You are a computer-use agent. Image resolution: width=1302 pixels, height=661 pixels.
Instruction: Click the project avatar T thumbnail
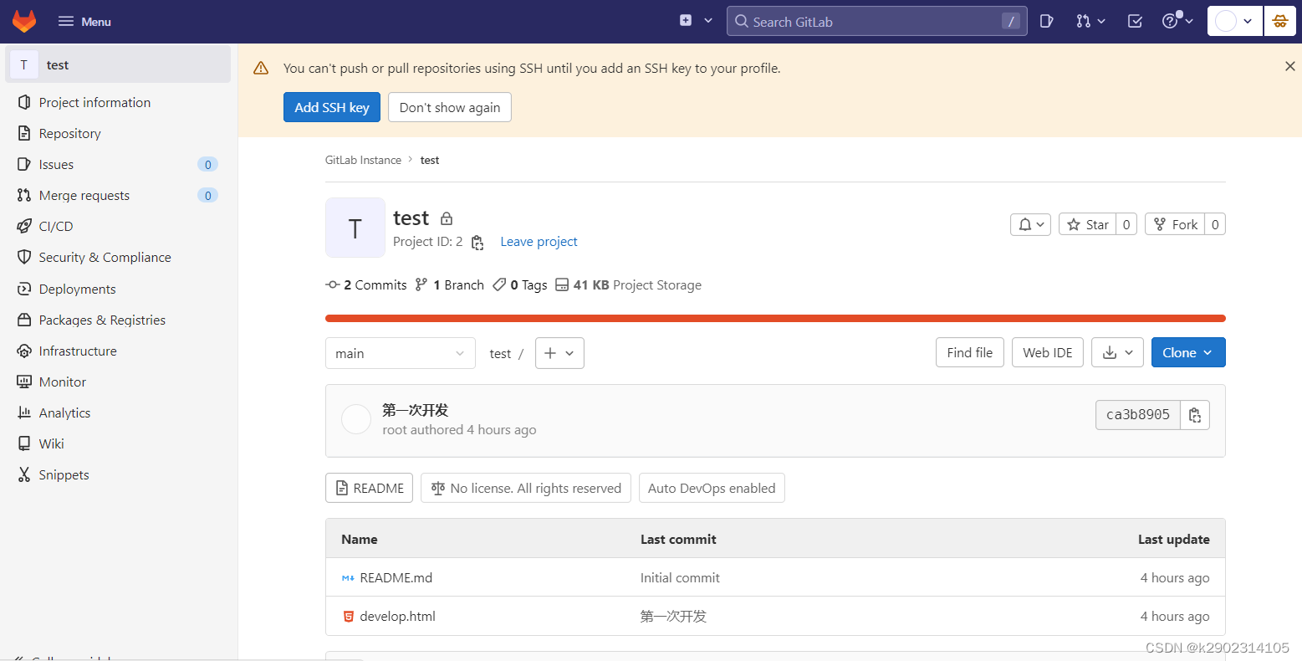pyautogui.click(x=355, y=228)
